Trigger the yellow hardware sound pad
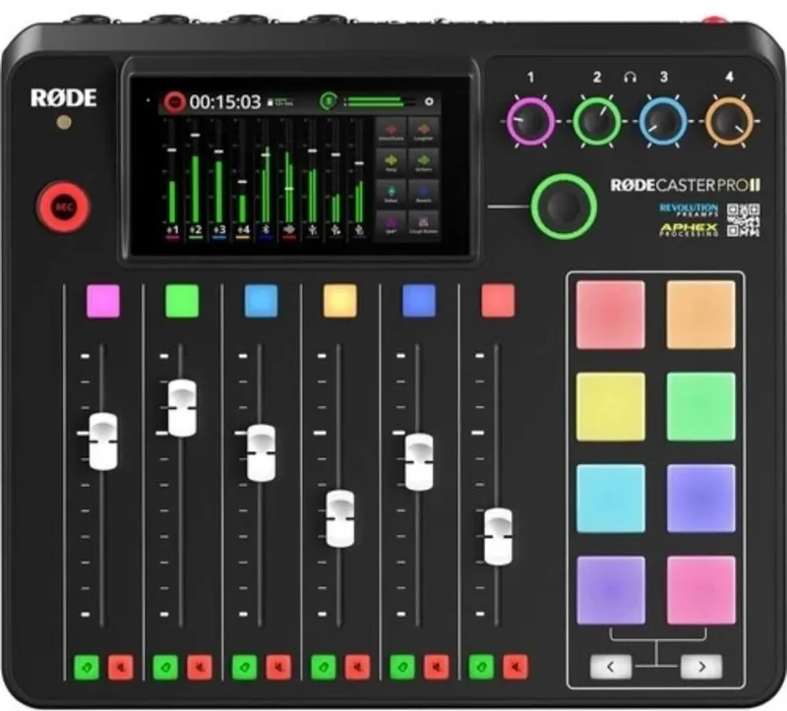This screenshot has height=711, width=787. click(610, 406)
